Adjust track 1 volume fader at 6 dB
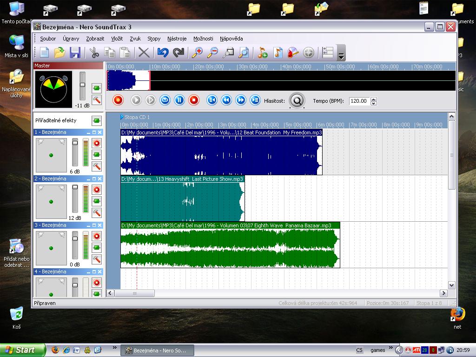Screen dimensions: 476x357 tap(75, 143)
